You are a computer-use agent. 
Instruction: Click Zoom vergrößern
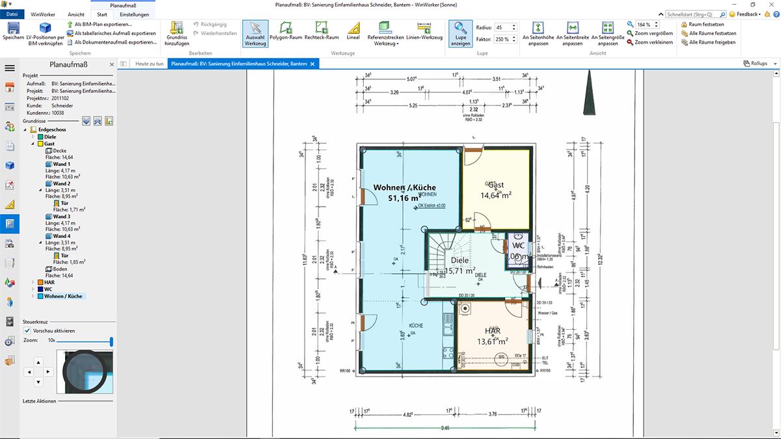(x=649, y=33)
